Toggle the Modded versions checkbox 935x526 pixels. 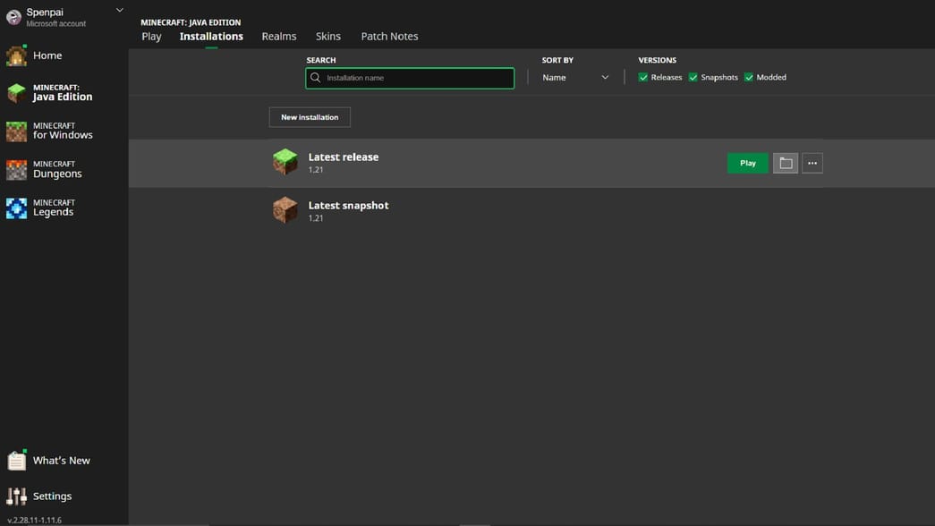point(749,78)
